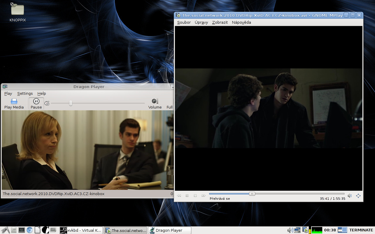Viewport: 375px width, 234px height.
Task: Open the Zobrazit menu in GNOME MPlayer
Action: (220, 22)
